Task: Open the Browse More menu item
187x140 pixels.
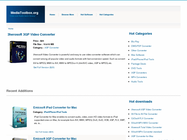Action: [x=68, y=15]
